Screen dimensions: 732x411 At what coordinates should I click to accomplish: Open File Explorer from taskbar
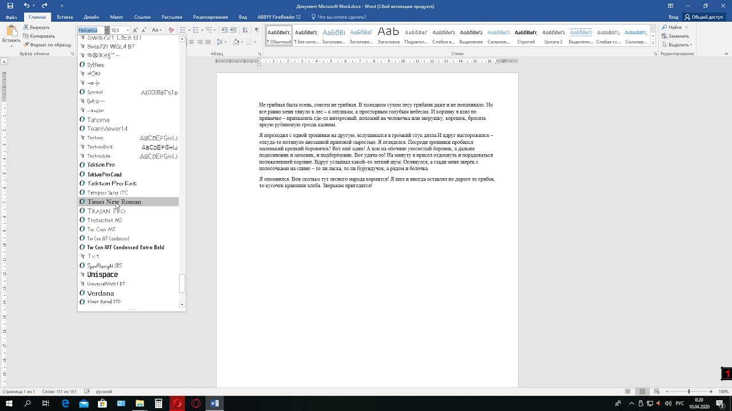[x=140, y=404]
